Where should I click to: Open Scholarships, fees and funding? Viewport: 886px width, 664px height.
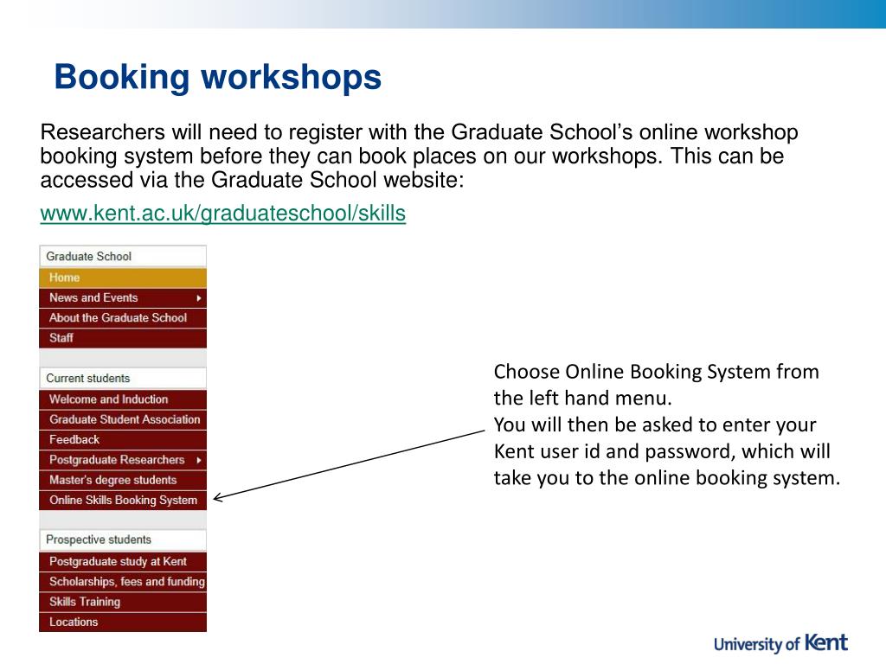pos(123,582)
